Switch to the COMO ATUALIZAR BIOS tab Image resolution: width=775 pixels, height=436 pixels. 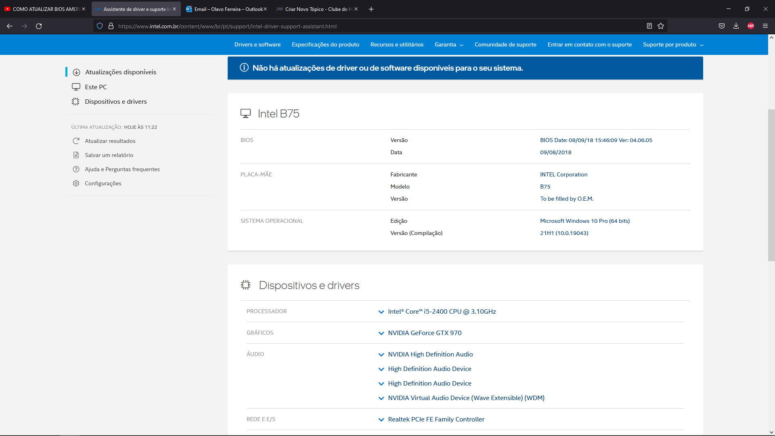45,9
